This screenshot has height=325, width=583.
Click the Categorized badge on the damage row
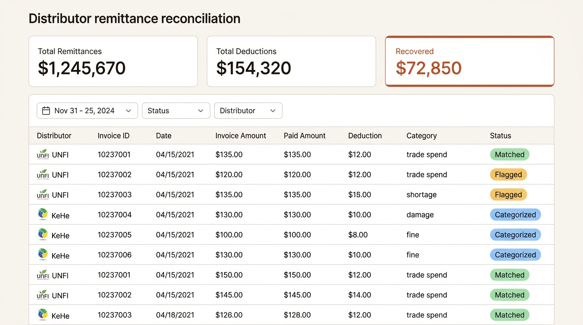point(515,215)
